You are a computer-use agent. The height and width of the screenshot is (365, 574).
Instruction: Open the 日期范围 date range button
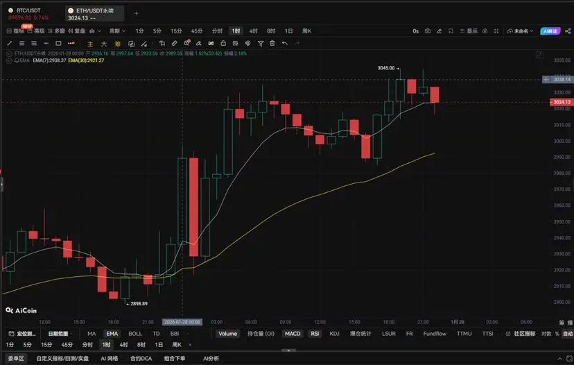58,334
